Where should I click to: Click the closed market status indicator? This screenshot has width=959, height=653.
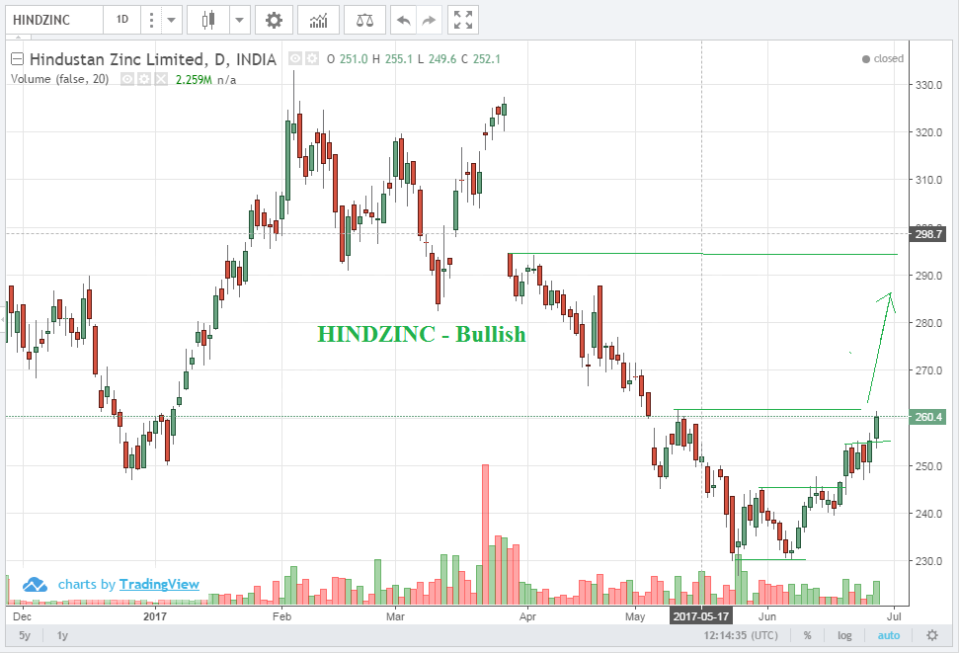point(883,58)
